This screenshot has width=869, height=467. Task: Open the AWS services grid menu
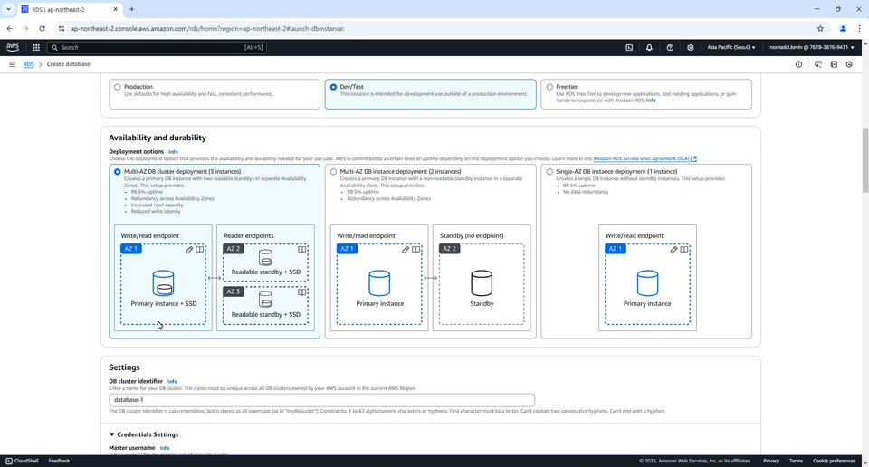tap(36, 48)
